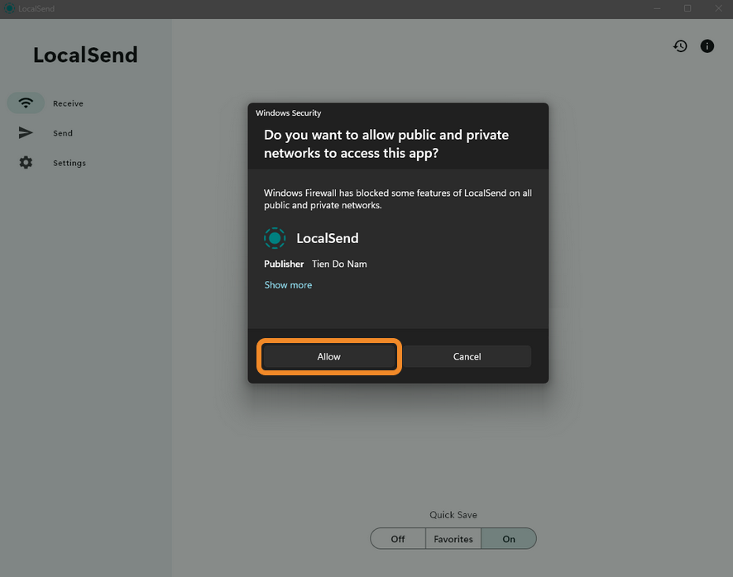The image size is (733, 577).
Task: Open the Settings text label in sidebar
Action: point(69,164)
